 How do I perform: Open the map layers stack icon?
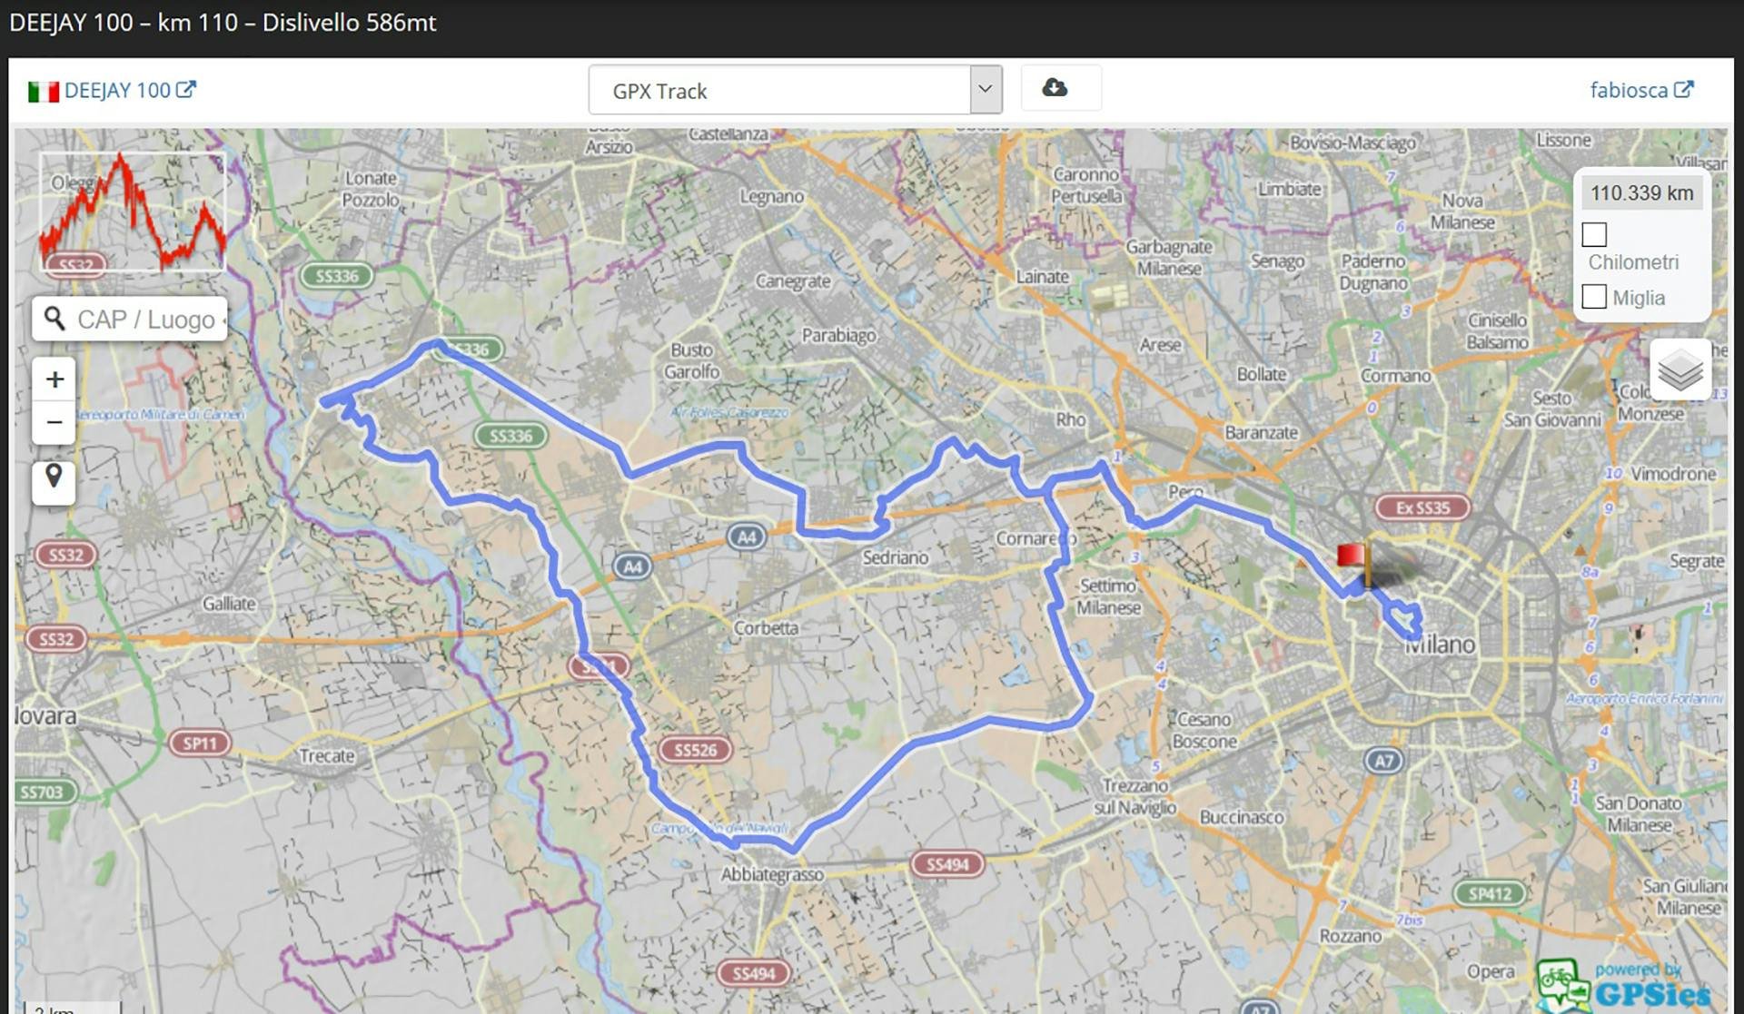(1680, 369)
